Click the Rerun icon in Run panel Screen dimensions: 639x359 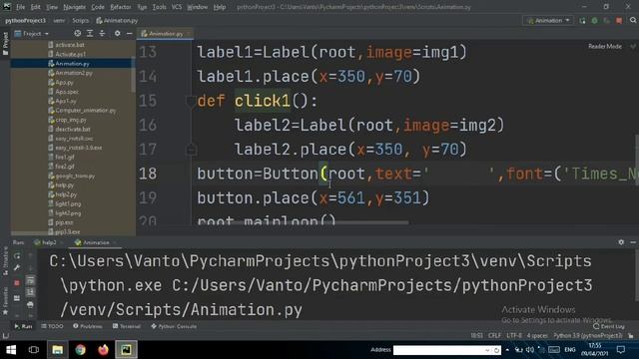pos(17,255)
